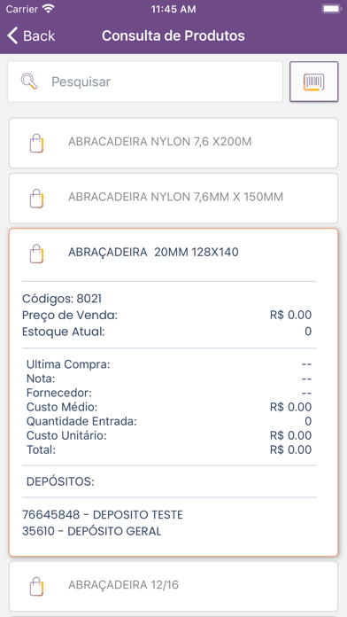The image size is (347, 617).
Task: Tap the barcode scanner button
Action: [313, 82]
